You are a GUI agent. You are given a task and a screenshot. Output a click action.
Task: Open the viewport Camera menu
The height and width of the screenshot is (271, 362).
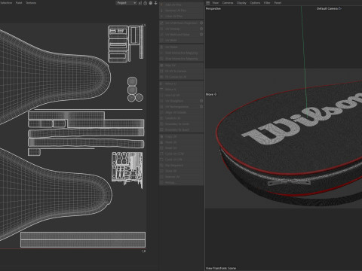click(x=228, y=3)
